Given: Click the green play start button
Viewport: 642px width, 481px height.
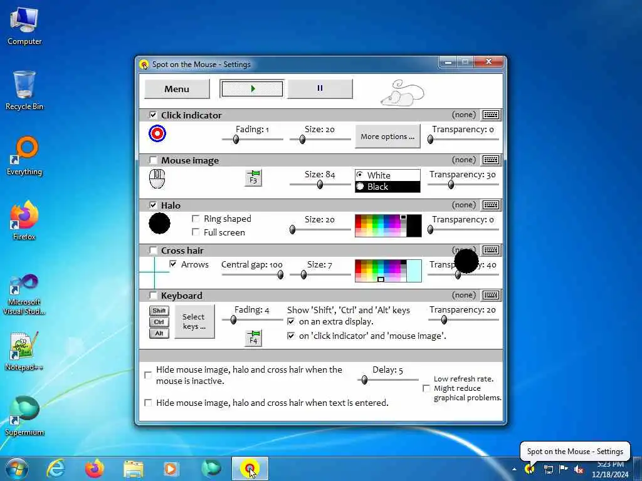Looking at the screenshot, I should point(252,89).
